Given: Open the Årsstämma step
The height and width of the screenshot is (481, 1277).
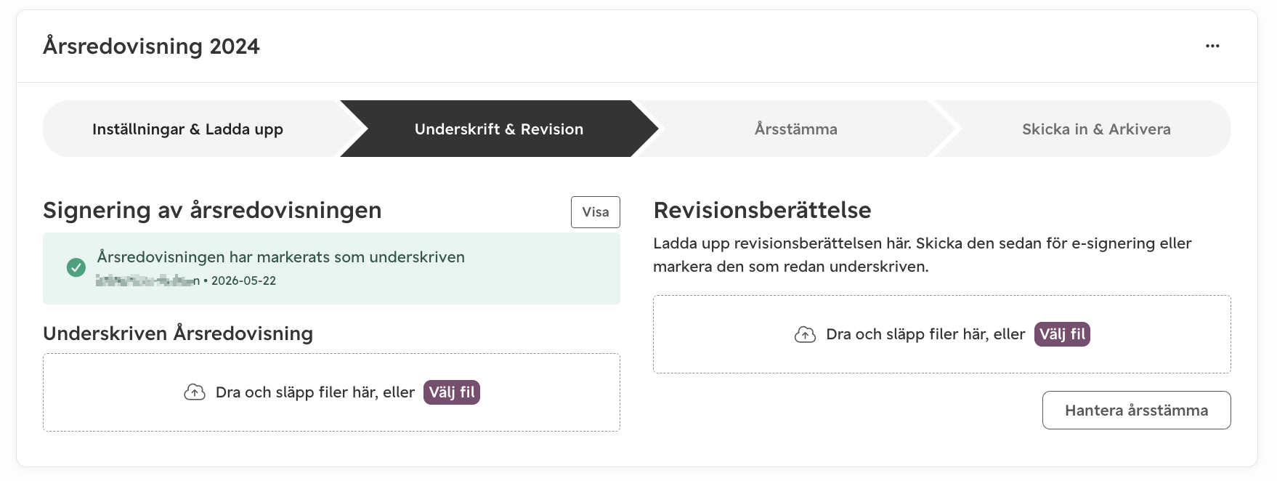Looking at the screenshot, I should point(796,129).
